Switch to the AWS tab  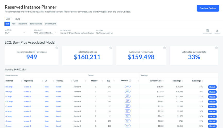[8, 19]
